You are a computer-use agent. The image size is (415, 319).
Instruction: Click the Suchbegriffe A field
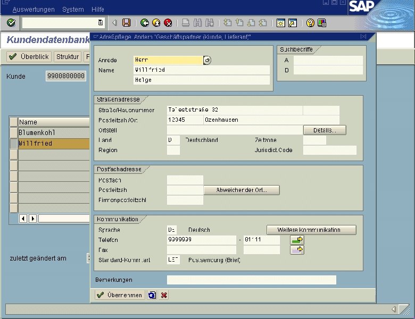point(328,60)
